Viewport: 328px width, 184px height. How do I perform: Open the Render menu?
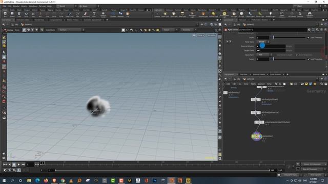pos(16,6)
